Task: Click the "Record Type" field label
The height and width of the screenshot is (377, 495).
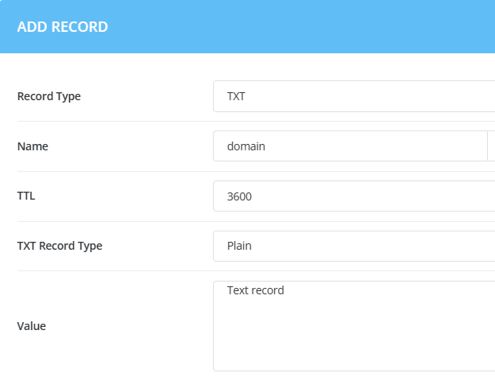Action: coord(48,96)
